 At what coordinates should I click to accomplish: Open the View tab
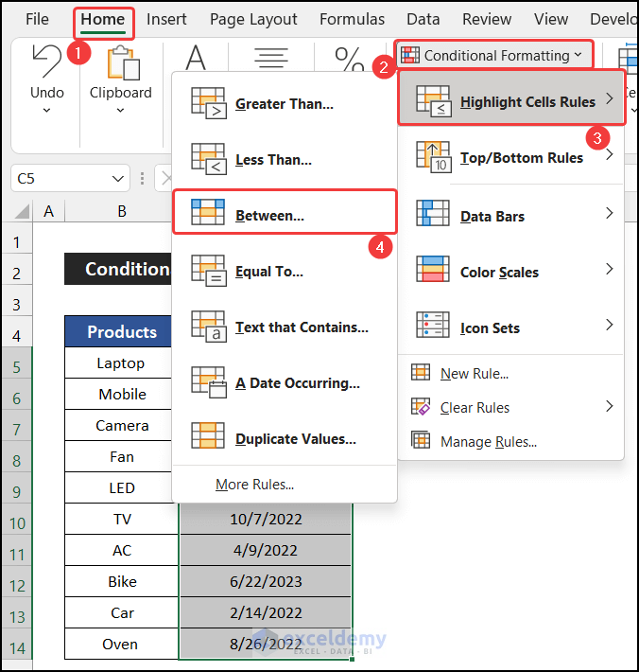[x=551, y=19]
